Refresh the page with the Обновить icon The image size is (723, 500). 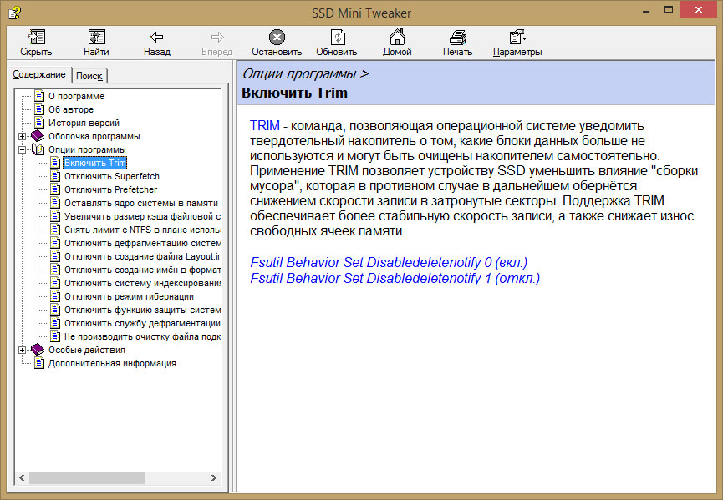(337, 38)
